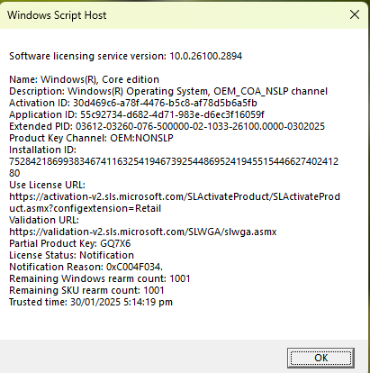Click the Remaining SKU rearm count line
The height and width of the screenshot is (373, 370).
pos(86,290)
